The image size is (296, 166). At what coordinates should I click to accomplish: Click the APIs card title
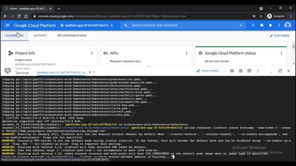point(114,53)
